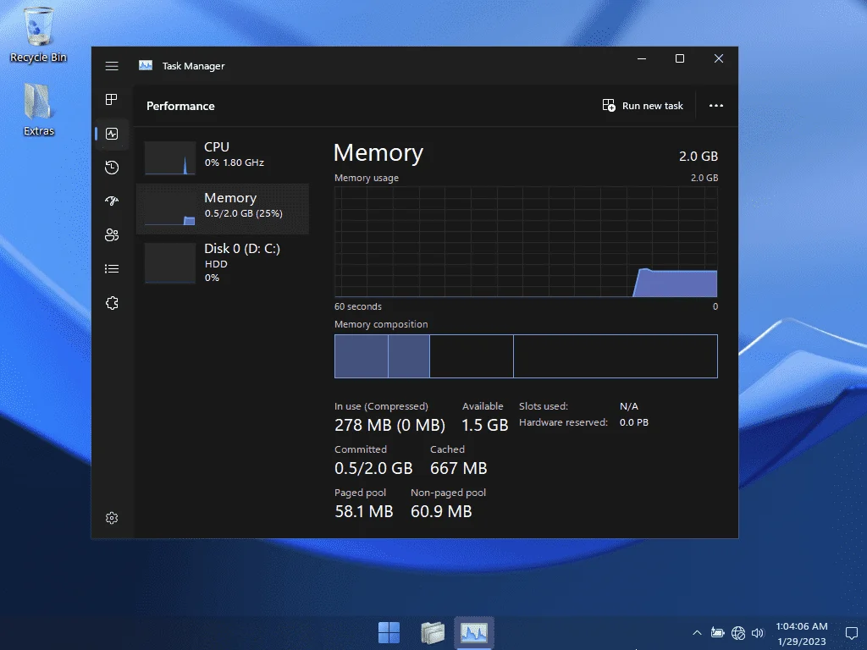Click the Slots used N/A value
Screen dimensions: 867x650
click(629, 406)
